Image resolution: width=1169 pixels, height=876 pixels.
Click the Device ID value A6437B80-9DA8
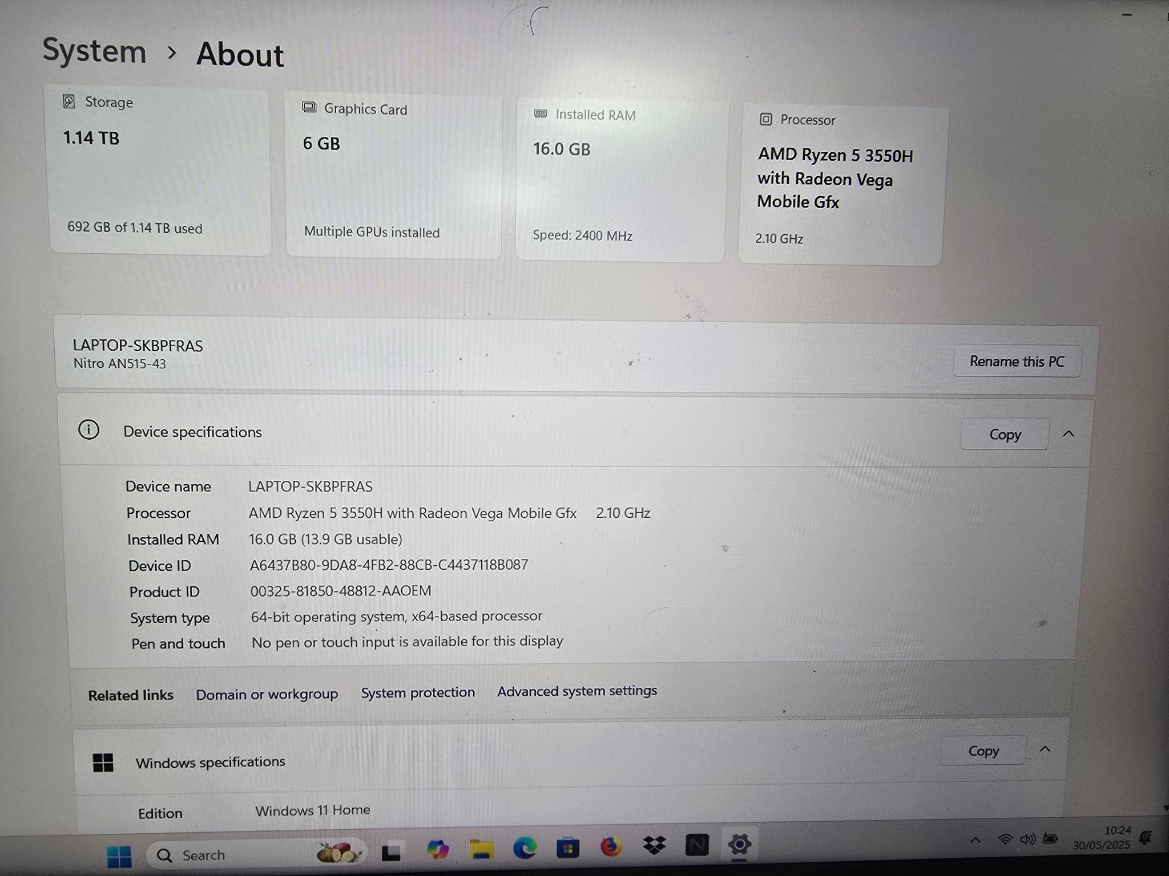click(389, 565)
